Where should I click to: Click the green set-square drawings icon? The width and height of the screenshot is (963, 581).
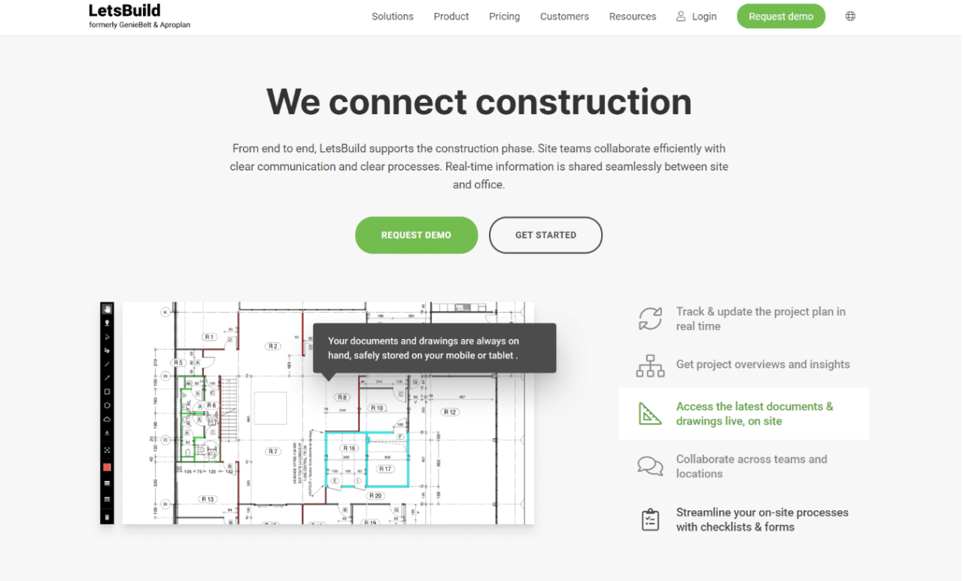(650, 413)
